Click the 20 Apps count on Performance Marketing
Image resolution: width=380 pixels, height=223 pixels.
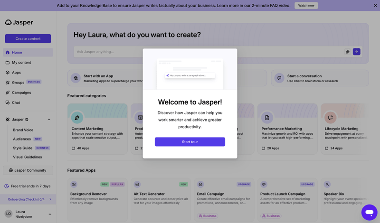[270, 148]
